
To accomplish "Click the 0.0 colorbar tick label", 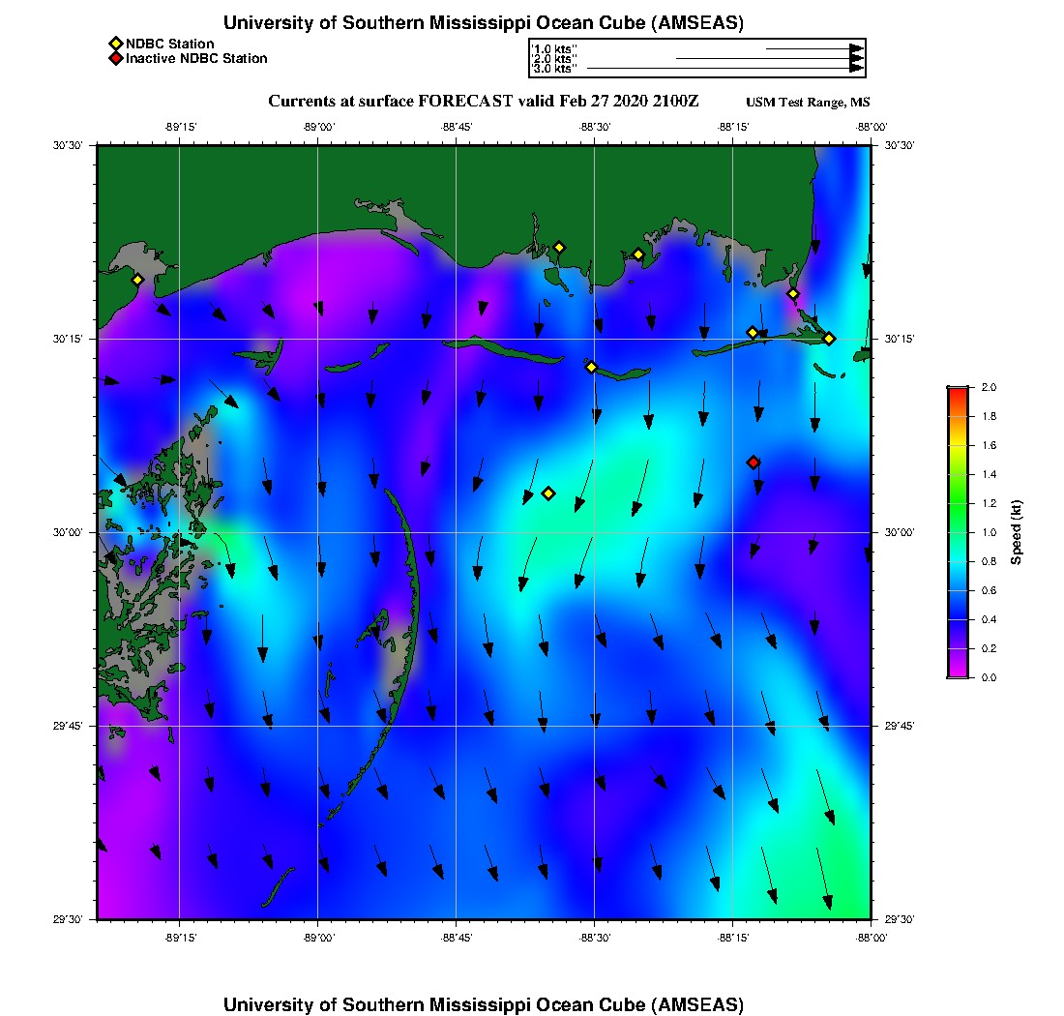I will 989,677.
